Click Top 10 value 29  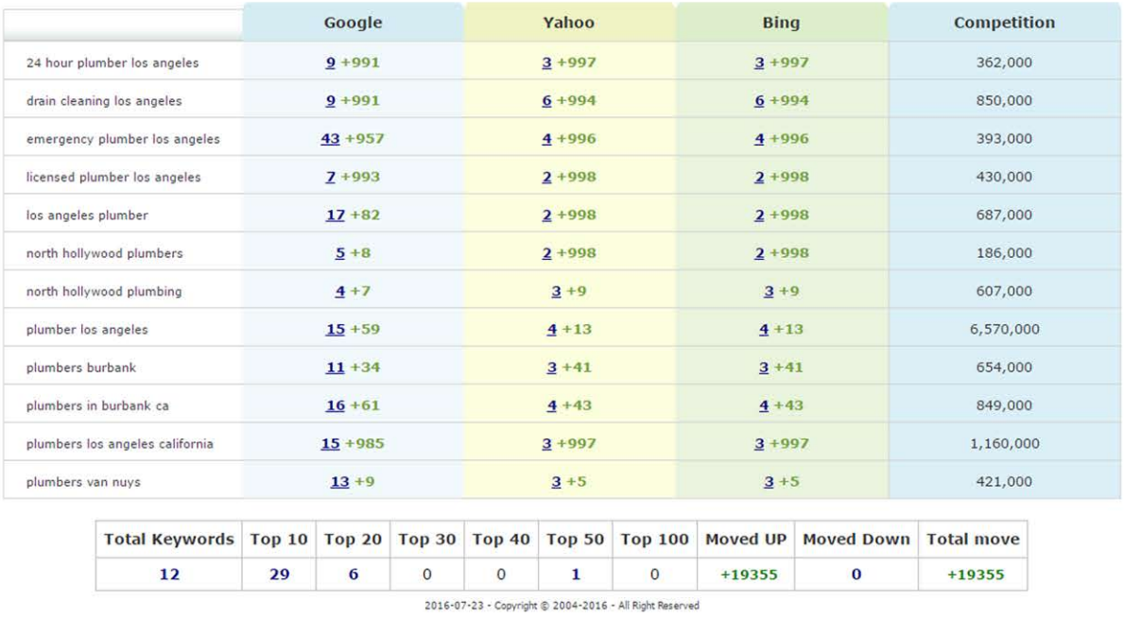coord(279,575)
